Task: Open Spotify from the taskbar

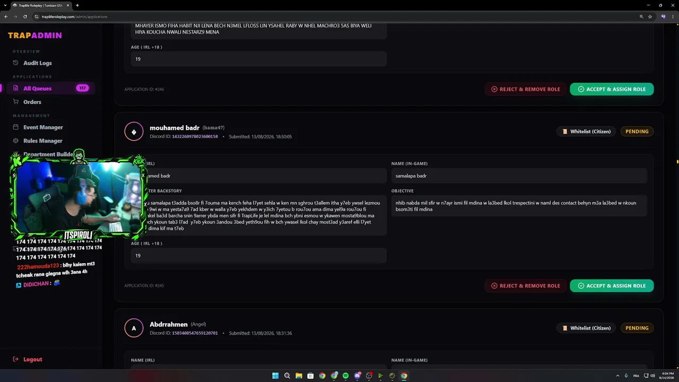Action: point(345,376)
